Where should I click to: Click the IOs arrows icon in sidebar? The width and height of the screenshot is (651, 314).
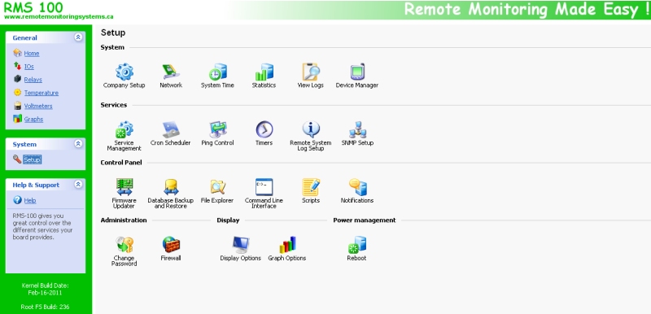tap(17, 66)
